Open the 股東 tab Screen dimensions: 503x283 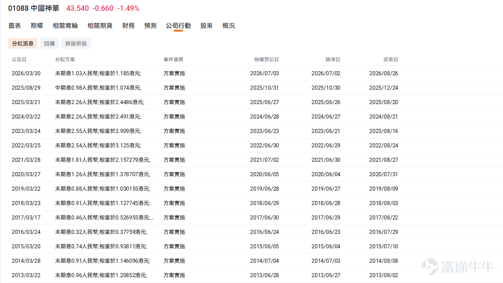click(207, 26)
